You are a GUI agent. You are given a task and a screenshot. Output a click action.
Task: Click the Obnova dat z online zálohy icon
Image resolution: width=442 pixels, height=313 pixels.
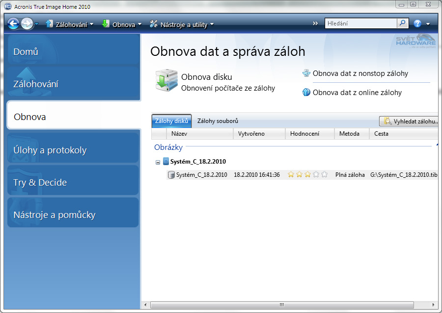(x=307, y=92)
